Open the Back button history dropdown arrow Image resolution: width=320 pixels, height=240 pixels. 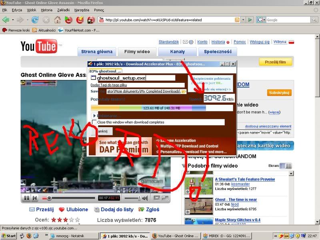[13, 20]
